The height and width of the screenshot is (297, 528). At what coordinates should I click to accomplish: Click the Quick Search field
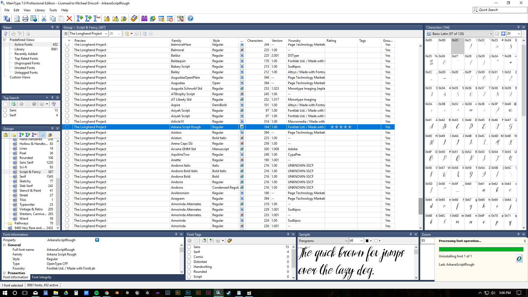click(x=500, y=10)
